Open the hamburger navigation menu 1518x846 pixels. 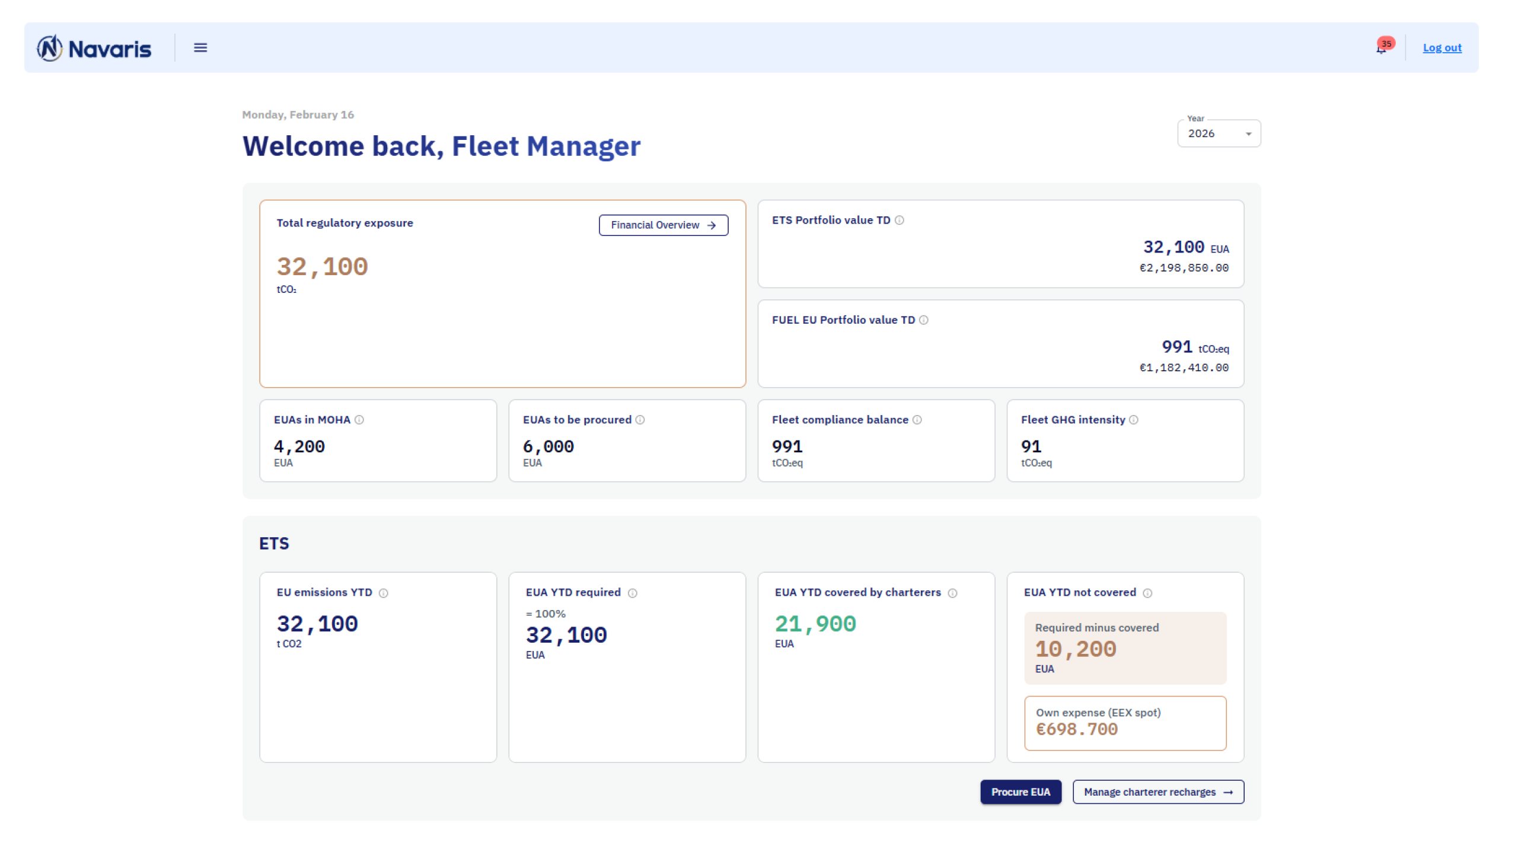[200, 47]
